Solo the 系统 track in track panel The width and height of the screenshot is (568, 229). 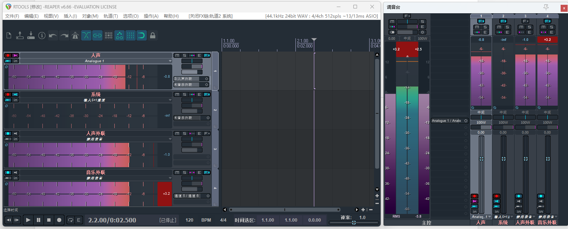[x=184, y=94]
